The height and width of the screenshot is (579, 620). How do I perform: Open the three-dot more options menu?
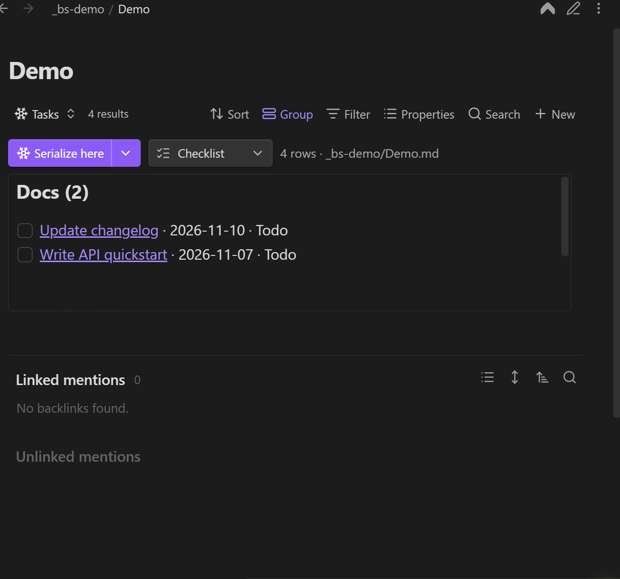(x=599, y=9)
